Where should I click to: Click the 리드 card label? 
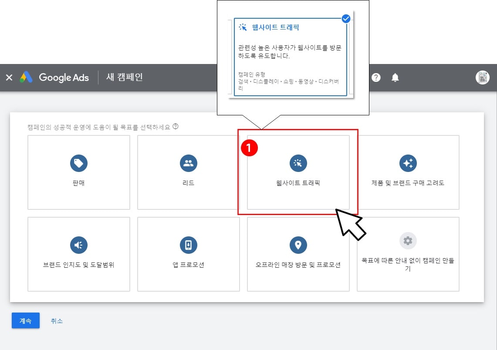[188, 183]
